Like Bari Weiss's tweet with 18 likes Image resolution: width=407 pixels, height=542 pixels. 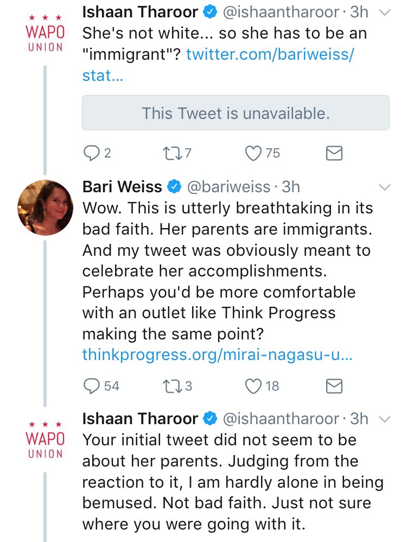253,386
